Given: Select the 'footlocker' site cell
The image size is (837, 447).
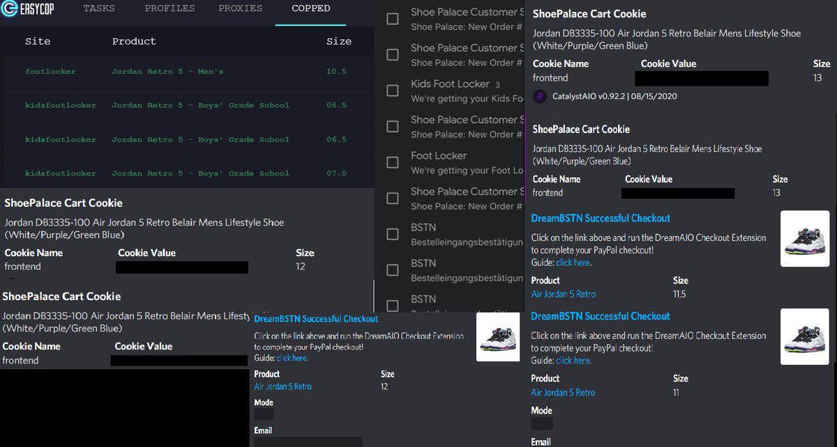Looking at the screenshot, I should [x=50, y=71].
